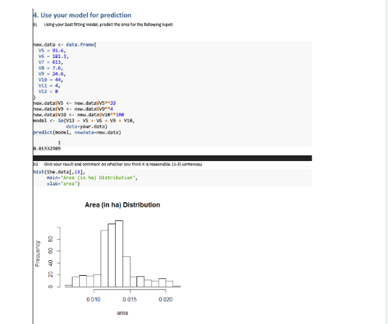Image resolution: width=388 pixels, height=324 pixels.
Task: Click the 'Give your result and comment' instruction
Action: pyautogui.click(x=123, y=164)
